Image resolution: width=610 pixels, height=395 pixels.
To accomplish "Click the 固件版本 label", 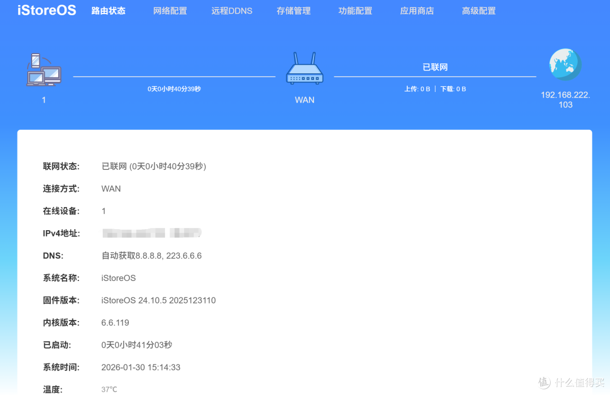I will tap(61, 301).
